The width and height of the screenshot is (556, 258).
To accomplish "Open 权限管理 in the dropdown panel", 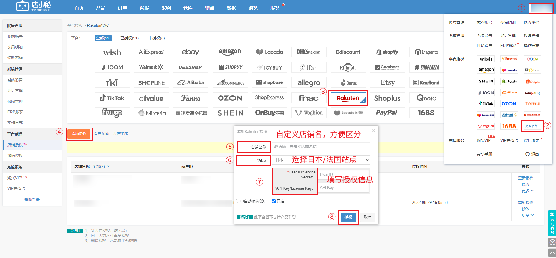I will tap(532, 36).
